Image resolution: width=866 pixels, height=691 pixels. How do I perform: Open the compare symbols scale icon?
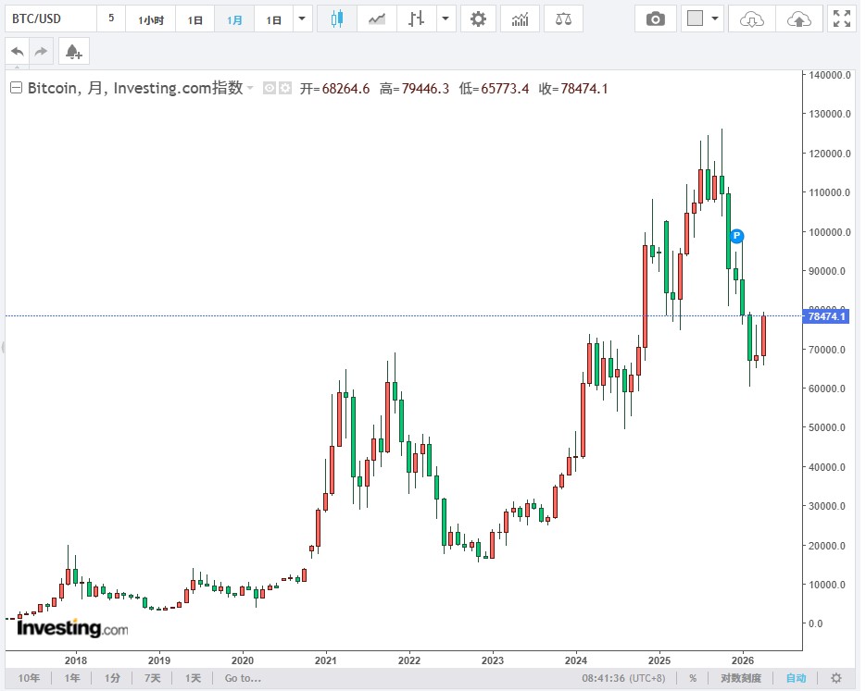563,19
